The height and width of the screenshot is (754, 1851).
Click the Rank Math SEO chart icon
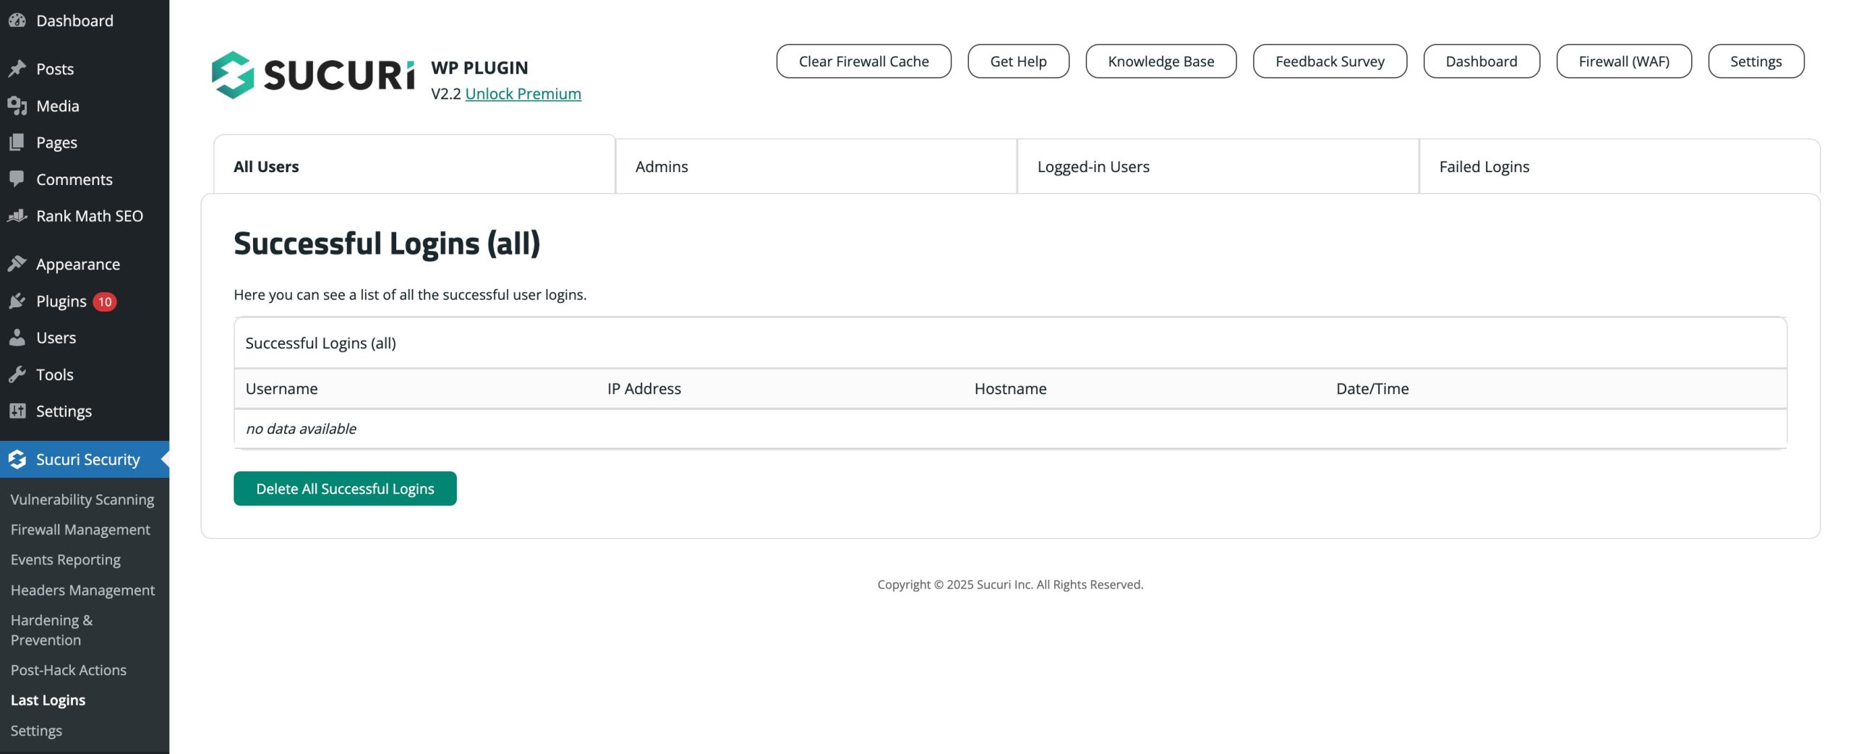pyautogui.click(x=17, y=215)
